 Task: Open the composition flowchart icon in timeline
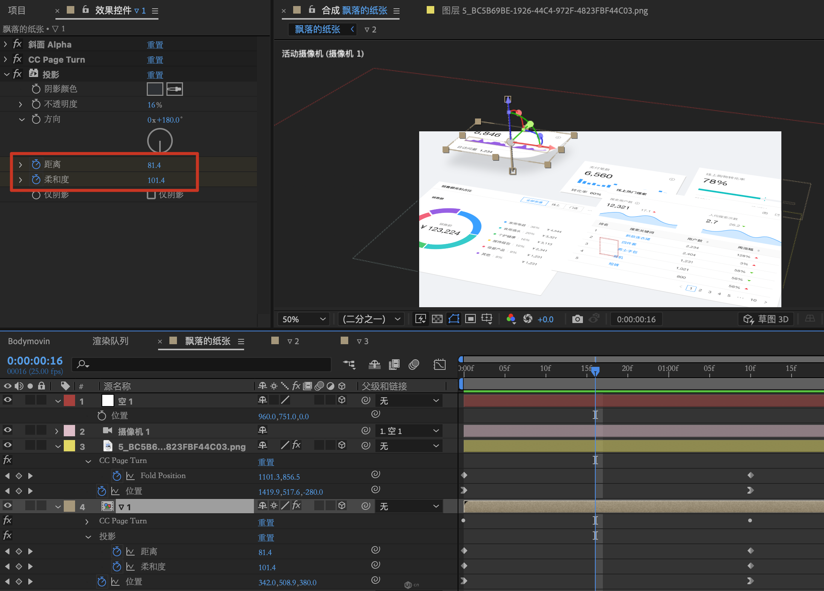tap(349, 365)
